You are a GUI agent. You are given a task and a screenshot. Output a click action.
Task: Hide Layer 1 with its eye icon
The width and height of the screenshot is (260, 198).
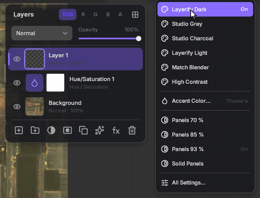click(17, 59)
